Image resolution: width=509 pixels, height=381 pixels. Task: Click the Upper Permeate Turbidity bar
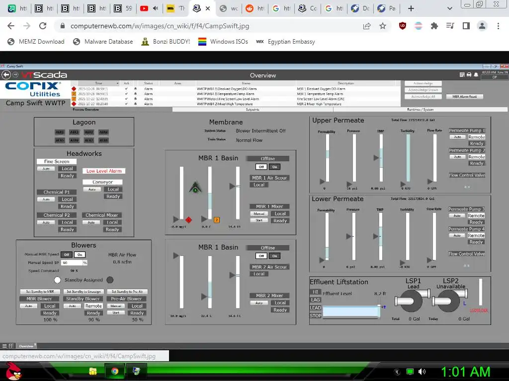[408, 157]
